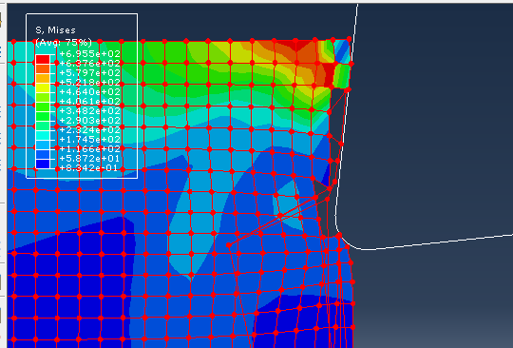The image size is (513, 348).
Task: Click the legend value +4.640e+02
Action: (90, 91)
